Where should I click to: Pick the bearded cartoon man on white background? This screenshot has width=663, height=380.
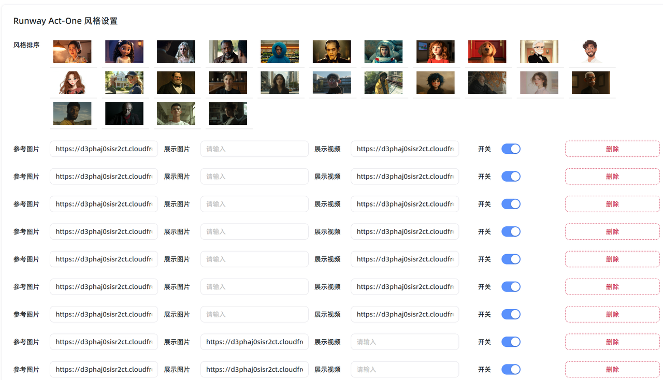pyautogui.click(x=591, y=52)
